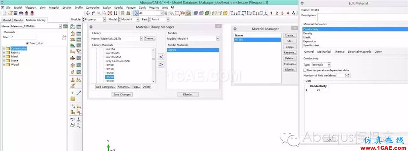Viewport: 408px width, 151px height.
Task: Click Evaluate button in Material Manager
Action: click(290, 64)
